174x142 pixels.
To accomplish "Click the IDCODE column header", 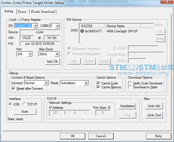I will pos(92,26).
